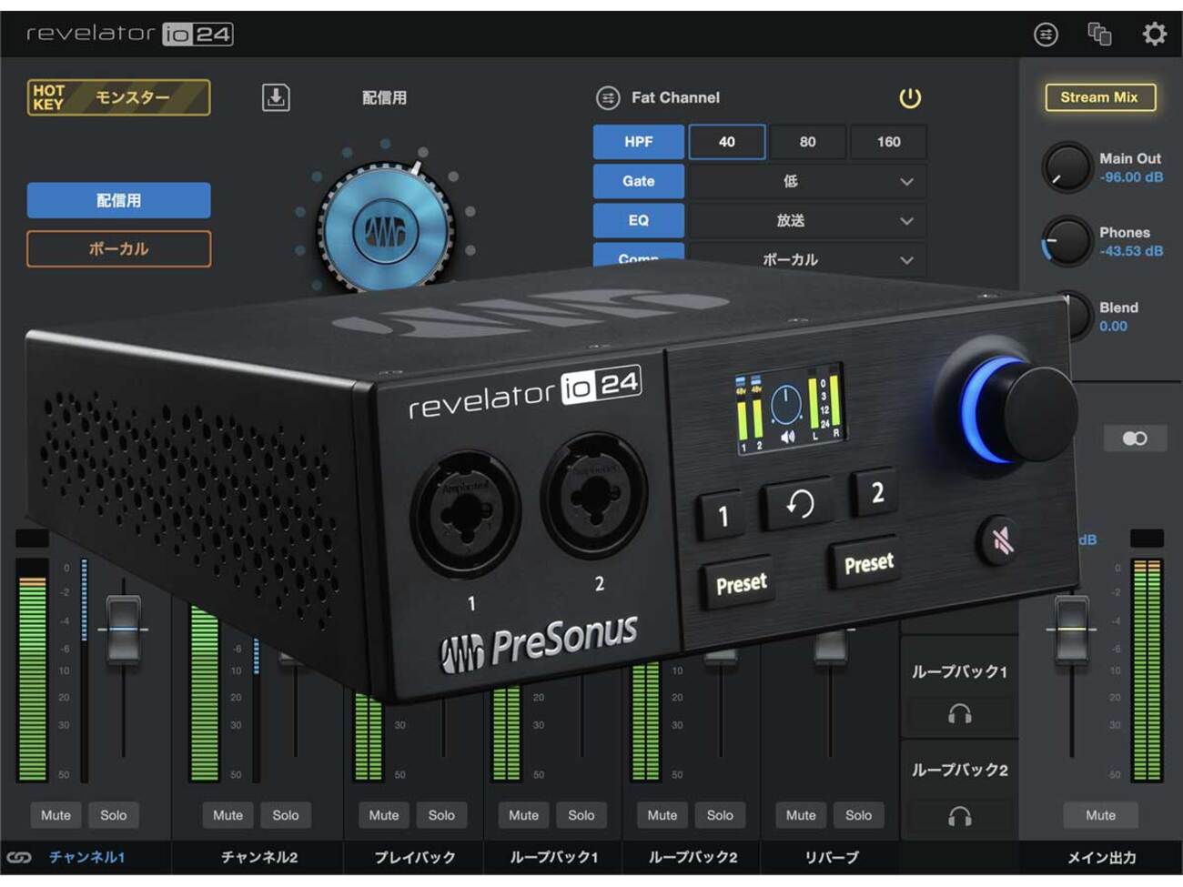This screenshot has width=1183, height=887.
Task: Click the headphone icon under ループバック2
Action: point(959,816)
